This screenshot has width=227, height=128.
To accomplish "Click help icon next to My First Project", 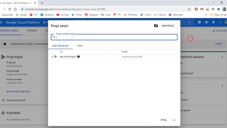I will point(78,57).
